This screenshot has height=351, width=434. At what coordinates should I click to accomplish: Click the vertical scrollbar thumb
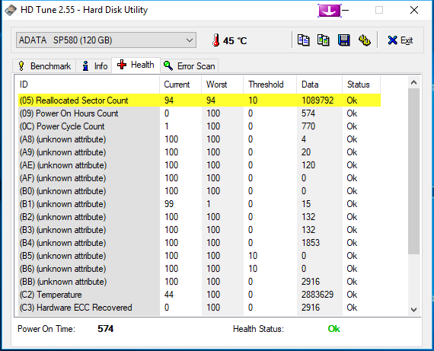click(413, 171)
